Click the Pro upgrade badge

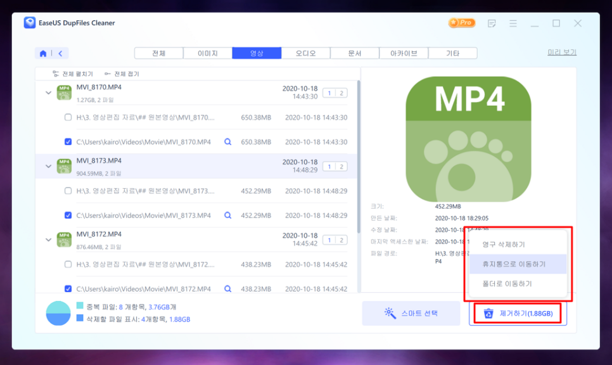coord(462,23)
